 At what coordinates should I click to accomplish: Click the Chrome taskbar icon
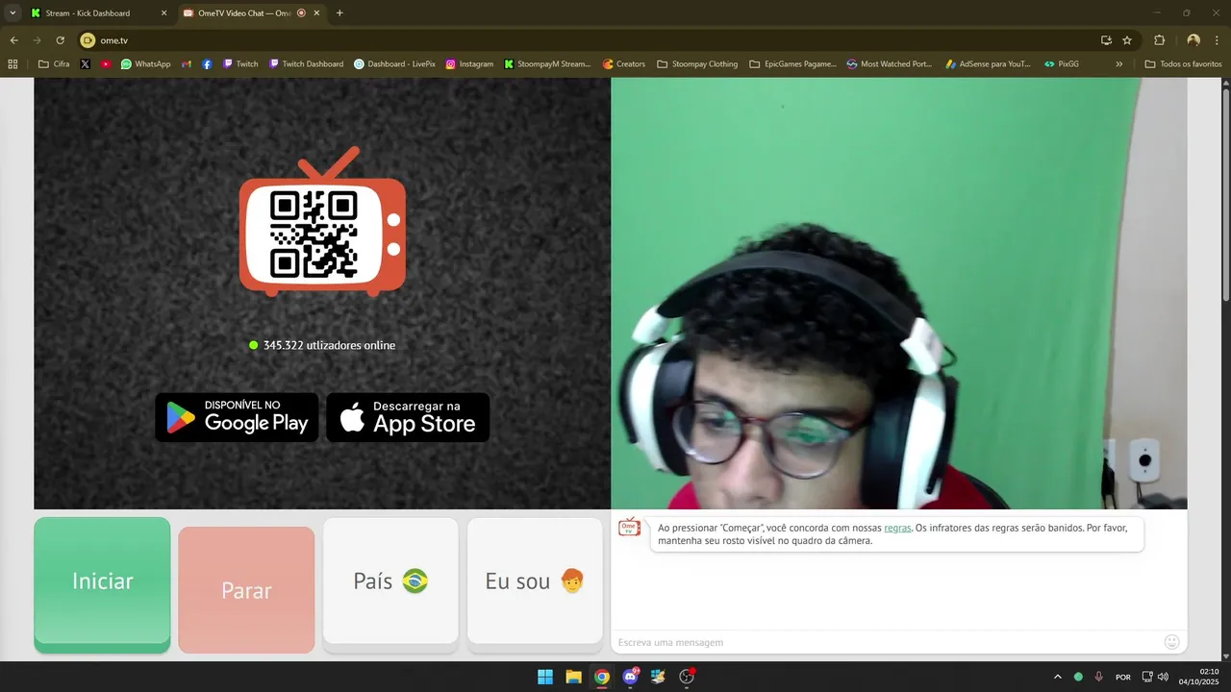(601, 677)
